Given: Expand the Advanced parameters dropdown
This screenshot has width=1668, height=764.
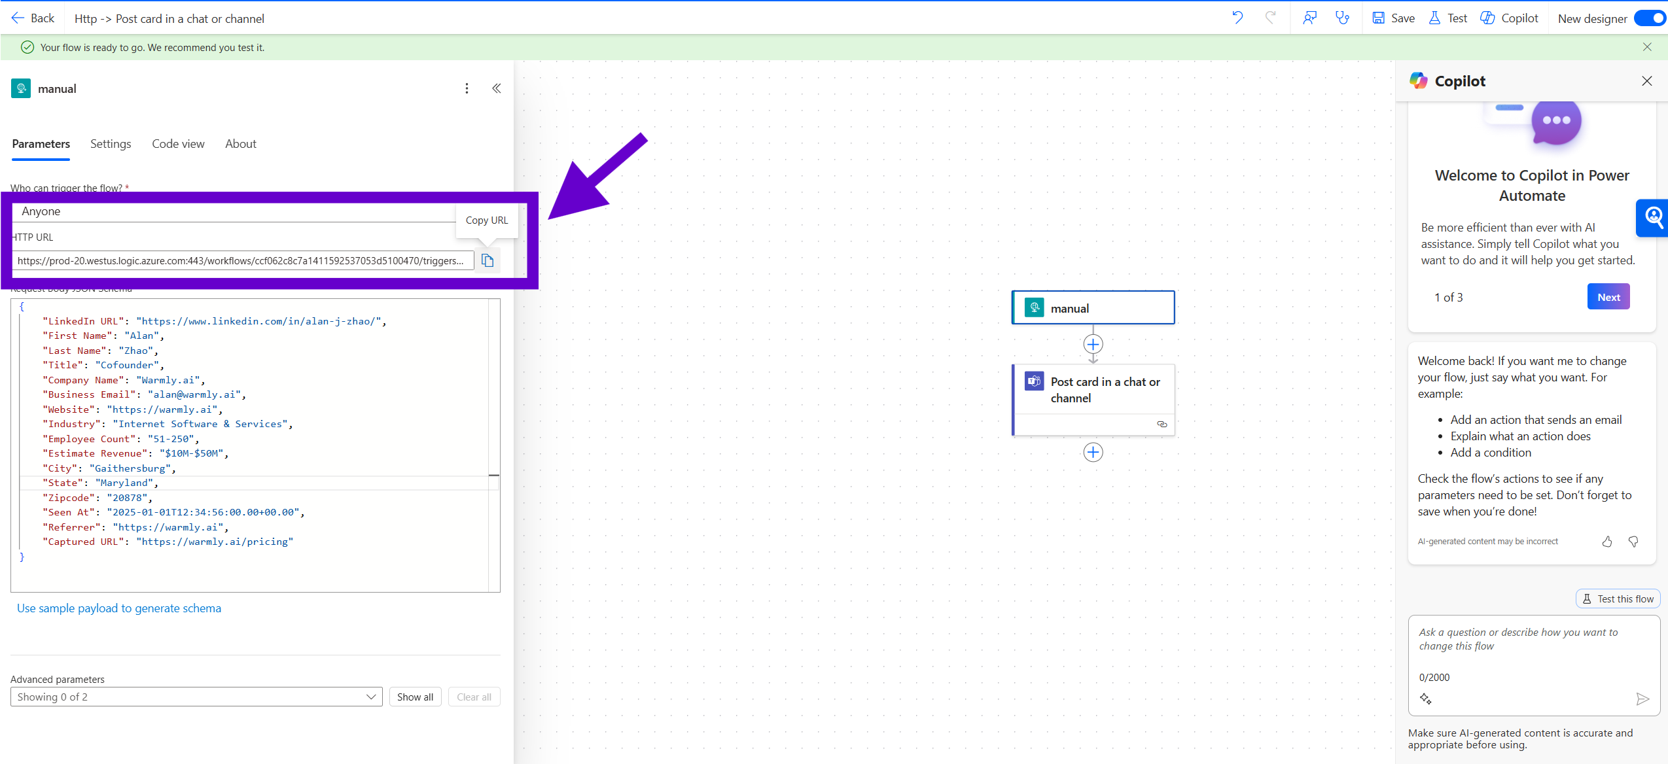Looking at the screenshot, I should [x=196, y=697].
